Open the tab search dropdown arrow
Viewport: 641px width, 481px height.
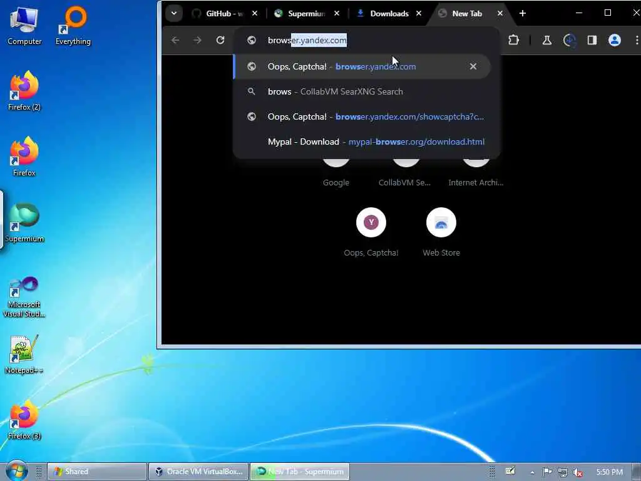click(174, 13)
